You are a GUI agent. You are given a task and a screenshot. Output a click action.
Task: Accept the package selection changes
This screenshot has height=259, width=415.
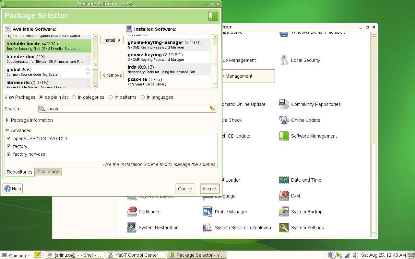point(209,189)
